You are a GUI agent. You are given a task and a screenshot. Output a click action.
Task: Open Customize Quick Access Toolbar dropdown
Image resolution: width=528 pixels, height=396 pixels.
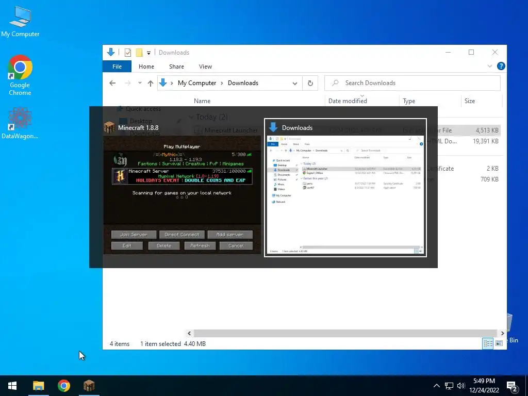pyautogui.click(x=148, y=53)
